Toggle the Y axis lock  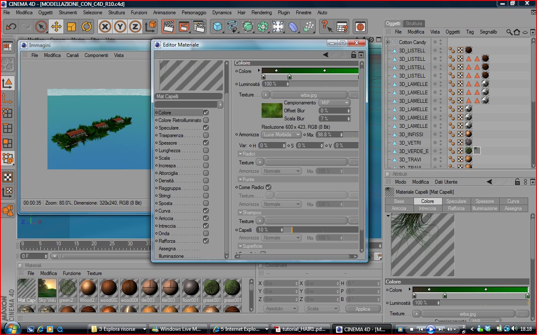[120, 27]
